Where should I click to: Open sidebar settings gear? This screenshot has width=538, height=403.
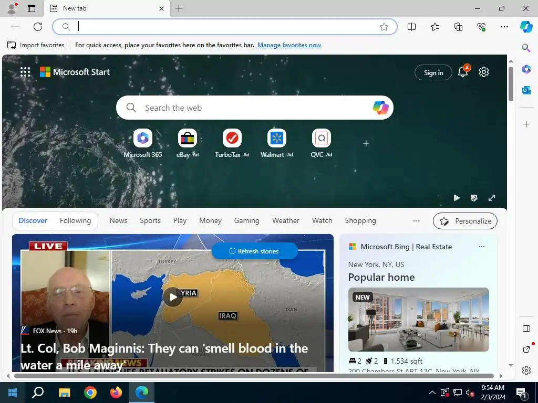tap(526, 370)
